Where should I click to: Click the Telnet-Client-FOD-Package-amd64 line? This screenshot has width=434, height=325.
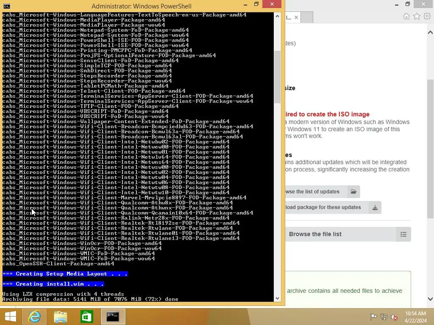pos(94,91)
